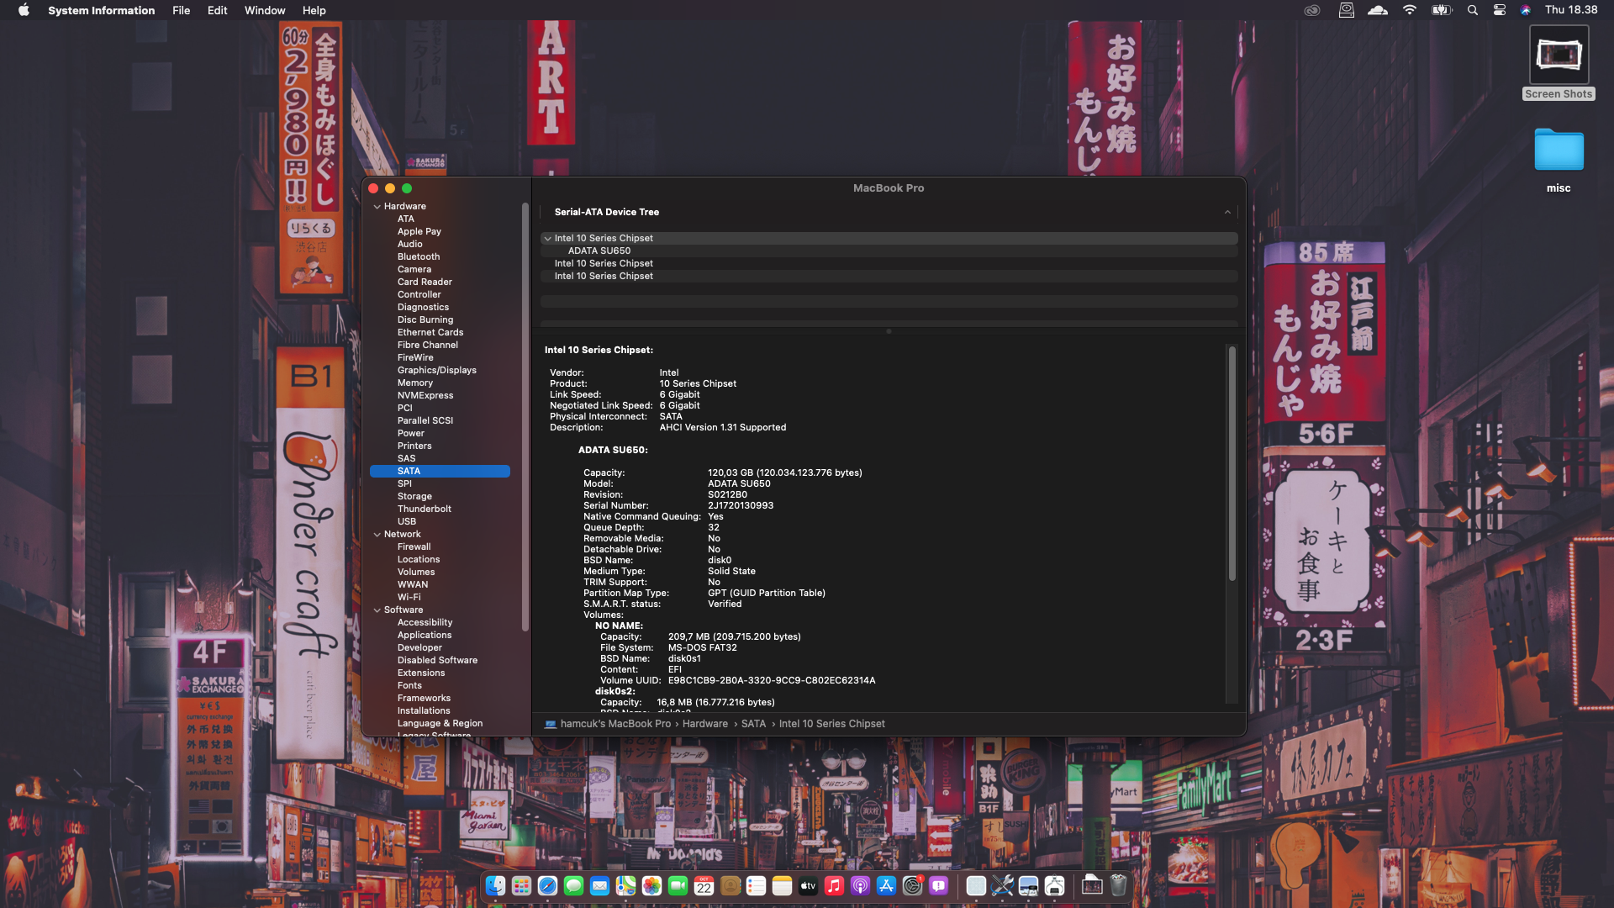This screenshot has height=908, width=1614.
Task: Click the details pane vertical scrollbar
Action: (x=1232, y=462)
